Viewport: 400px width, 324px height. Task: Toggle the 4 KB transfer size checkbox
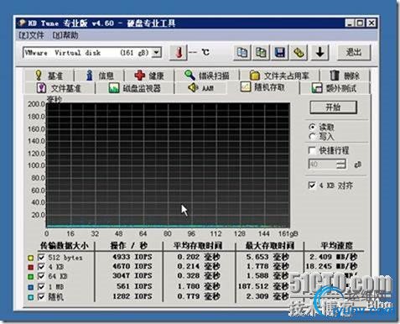point(41,267)
